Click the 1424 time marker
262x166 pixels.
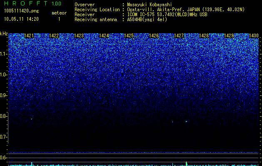(x=104, y=36)
